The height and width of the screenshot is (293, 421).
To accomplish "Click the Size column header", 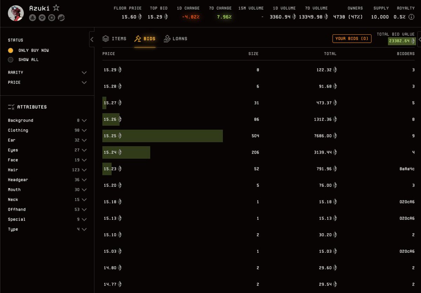I will 253,54.
